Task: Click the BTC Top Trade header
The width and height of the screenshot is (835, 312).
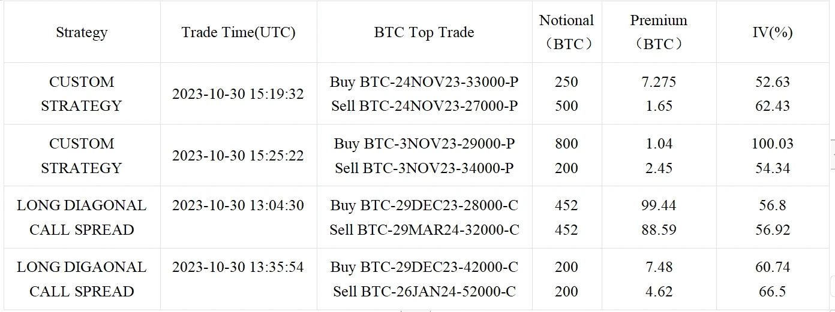Action: pos(424,32)
